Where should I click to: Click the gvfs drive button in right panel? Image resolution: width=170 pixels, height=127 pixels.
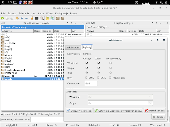click(x=91, y=23)
